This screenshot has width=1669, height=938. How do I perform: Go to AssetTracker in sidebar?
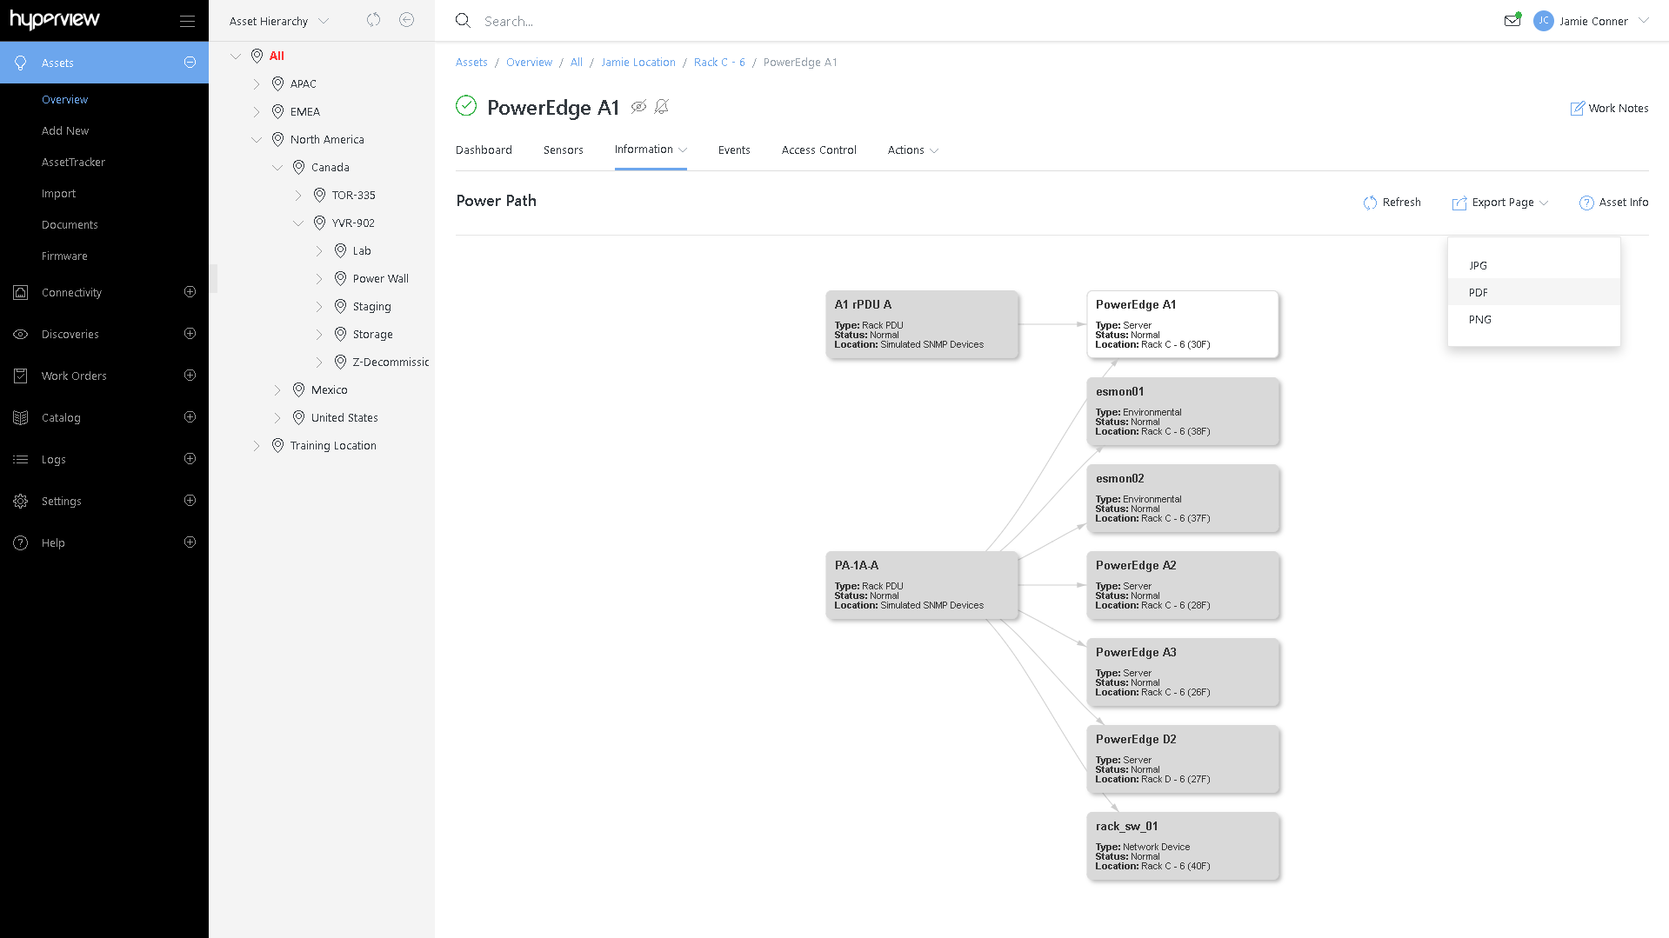point(73,163)
